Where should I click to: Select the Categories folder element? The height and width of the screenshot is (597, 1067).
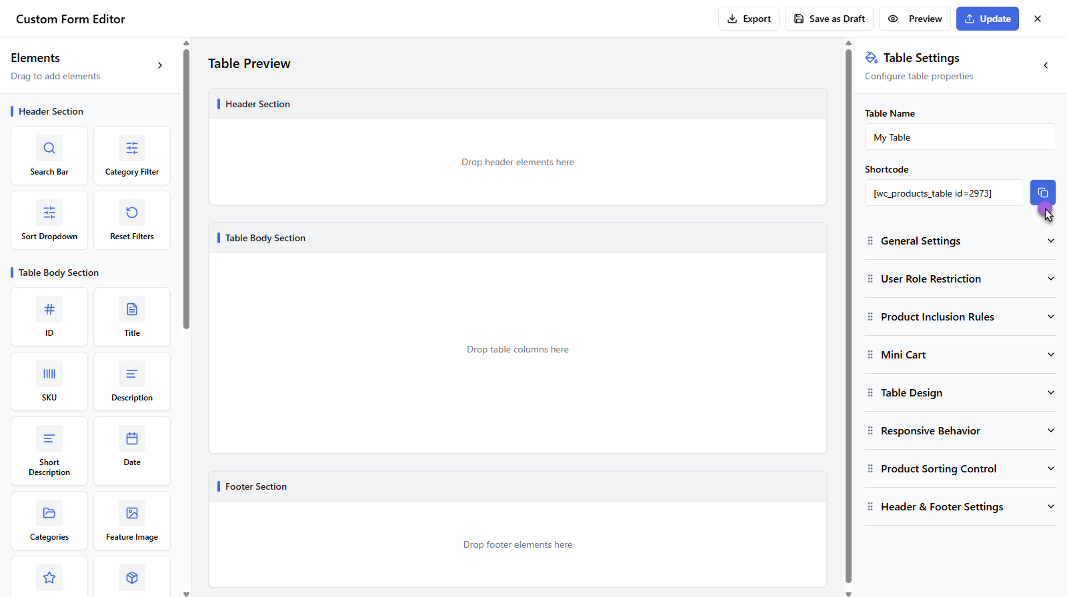(49, 521)
